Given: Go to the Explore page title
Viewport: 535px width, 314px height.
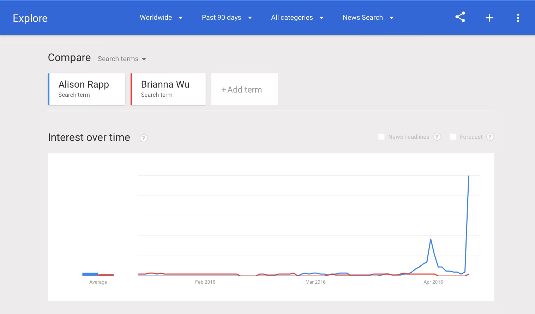Looking at the screenshot, I should tap(30, 18).
